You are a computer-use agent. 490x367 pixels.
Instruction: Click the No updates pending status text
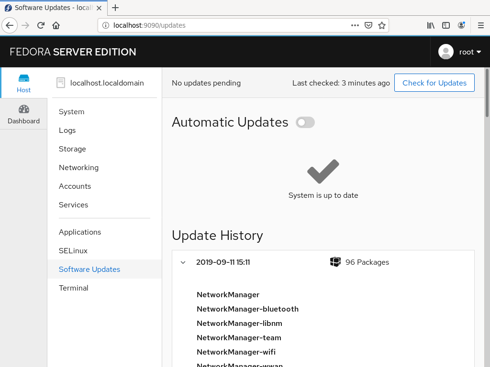pyautogui.click(x=206, y=83)
